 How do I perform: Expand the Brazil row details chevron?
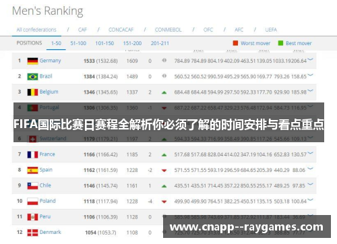click(311, 75)
